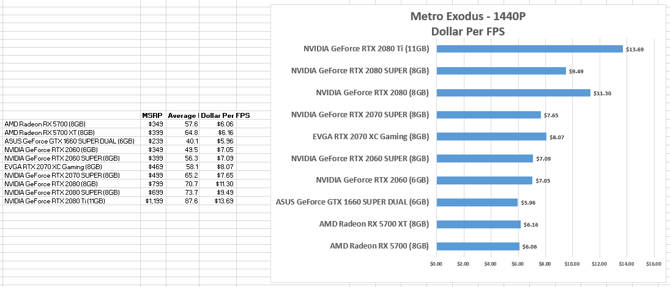Select the $239 MSRP cell
Viewport: 670px width, 287px height.
pyautogui.click(x=154, y=141)
